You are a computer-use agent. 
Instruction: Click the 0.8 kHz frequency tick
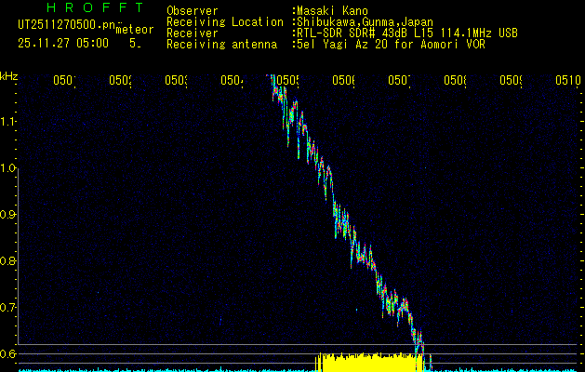tap(9, 261)
